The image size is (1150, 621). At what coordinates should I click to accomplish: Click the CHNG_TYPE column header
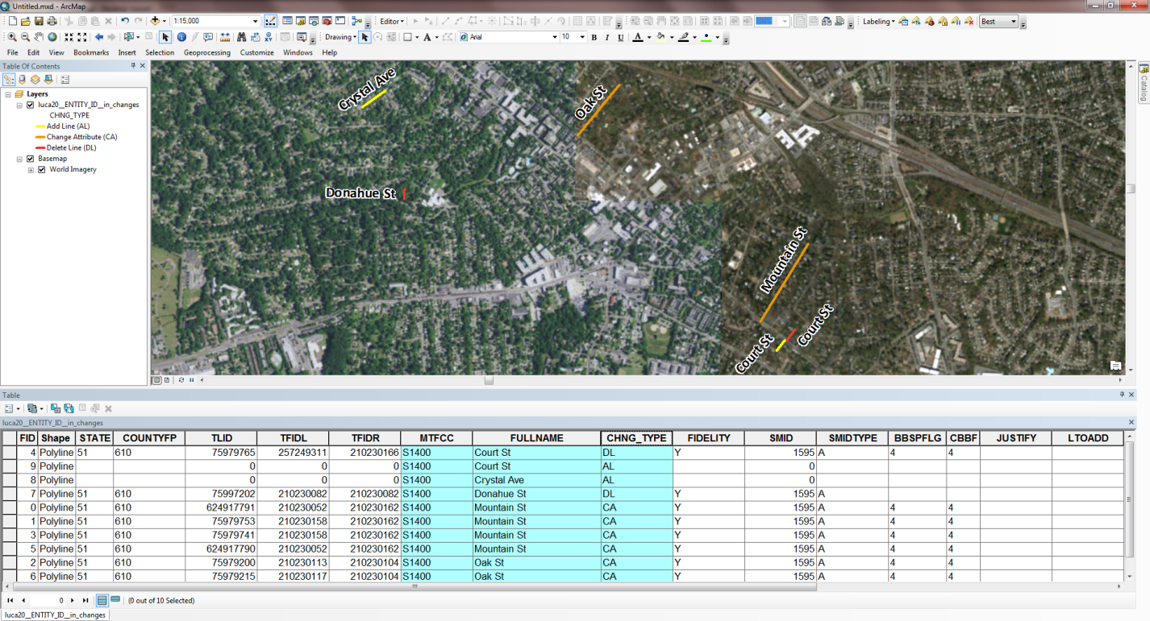coord(636,438)
